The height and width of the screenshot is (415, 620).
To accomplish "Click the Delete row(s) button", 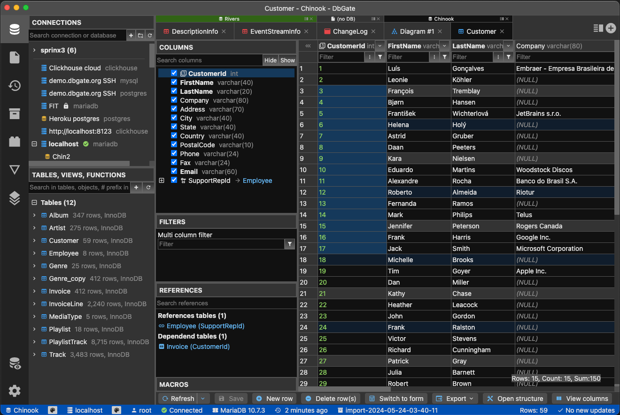I will click(331, 399).
